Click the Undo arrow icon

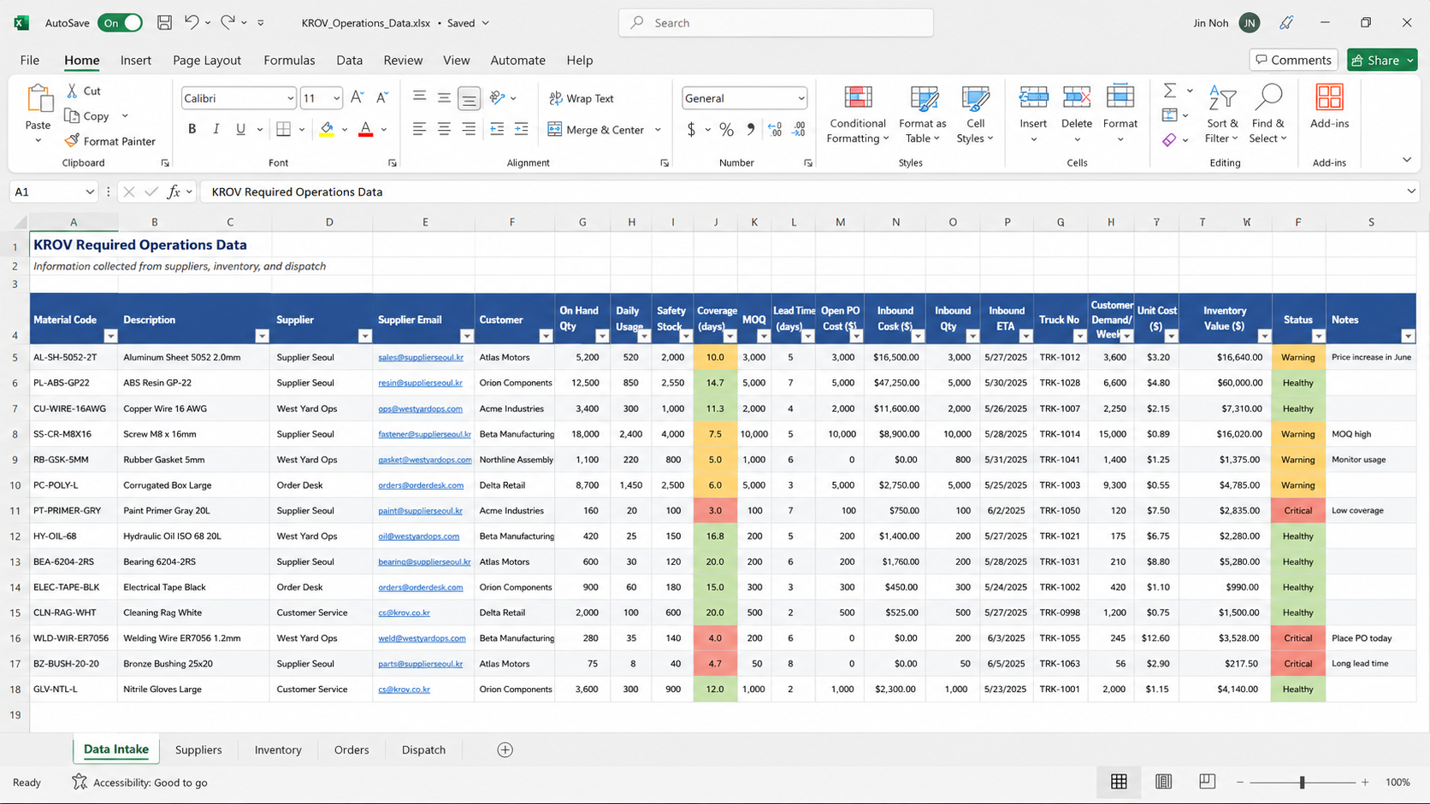pos(192,22)
